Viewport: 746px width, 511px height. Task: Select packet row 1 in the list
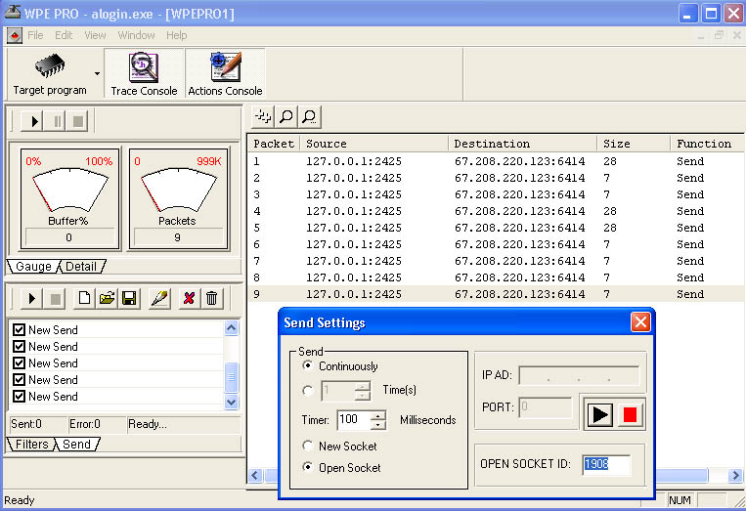[496, 161]
